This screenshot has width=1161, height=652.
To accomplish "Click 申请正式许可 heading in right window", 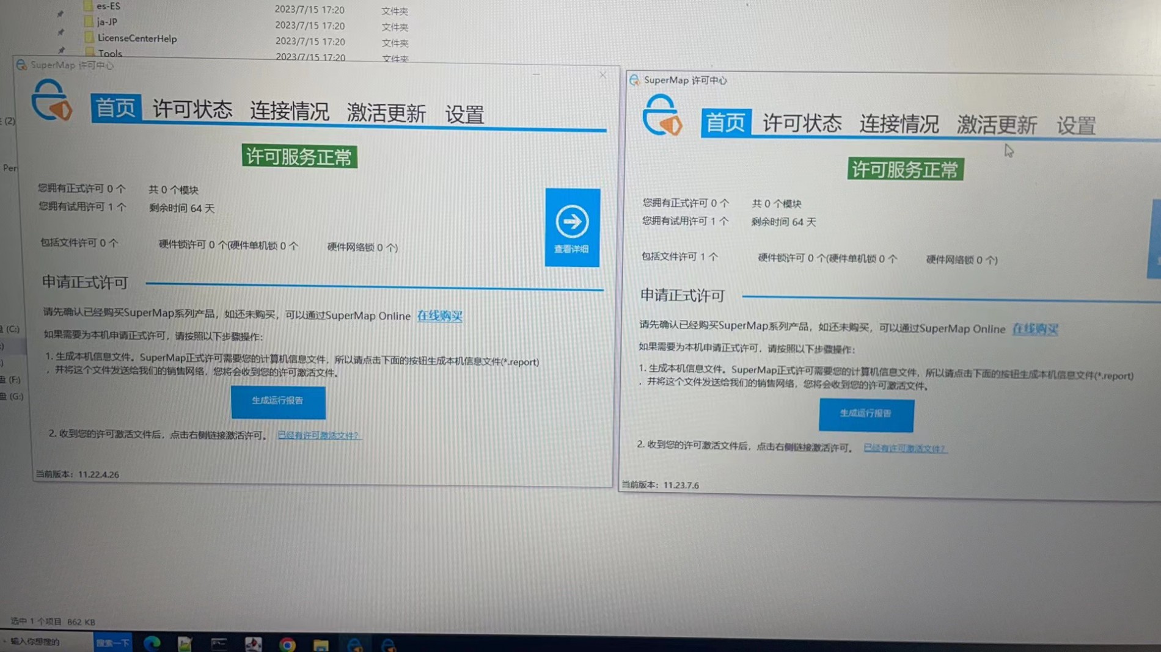I will 683,296.
